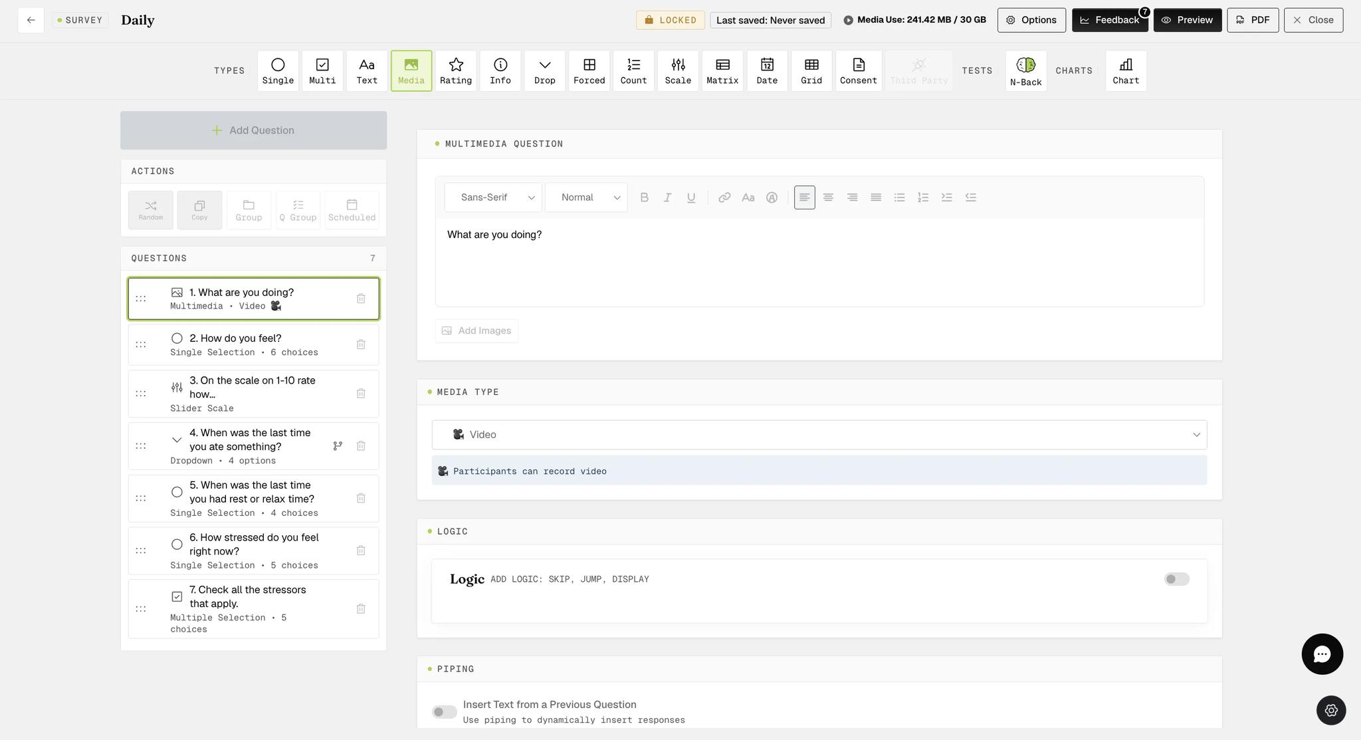
Task: Export the survey as PDF
Action: pyautogui.click(x=1253, y=20)
